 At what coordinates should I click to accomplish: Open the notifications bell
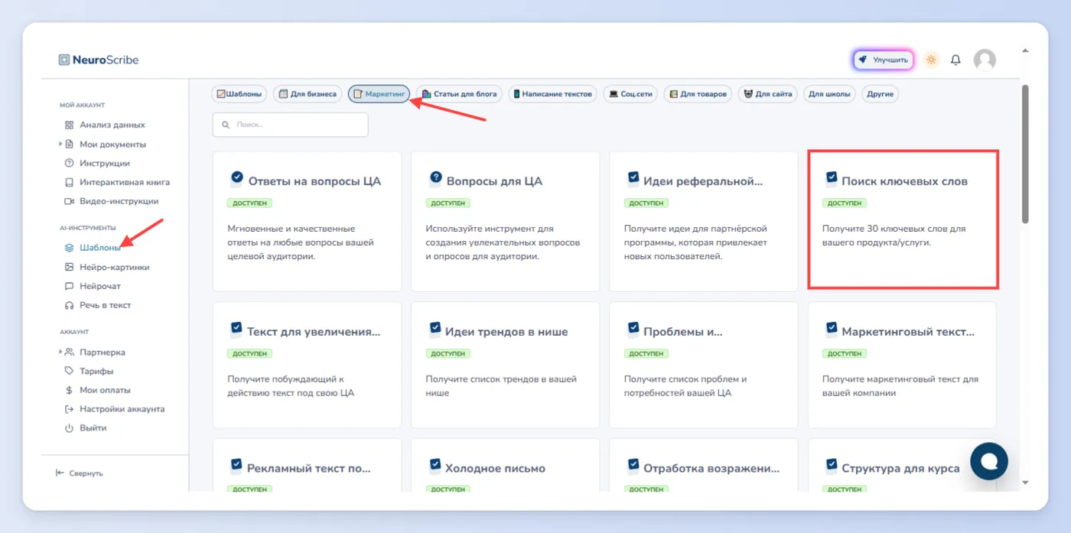(955, 60)
